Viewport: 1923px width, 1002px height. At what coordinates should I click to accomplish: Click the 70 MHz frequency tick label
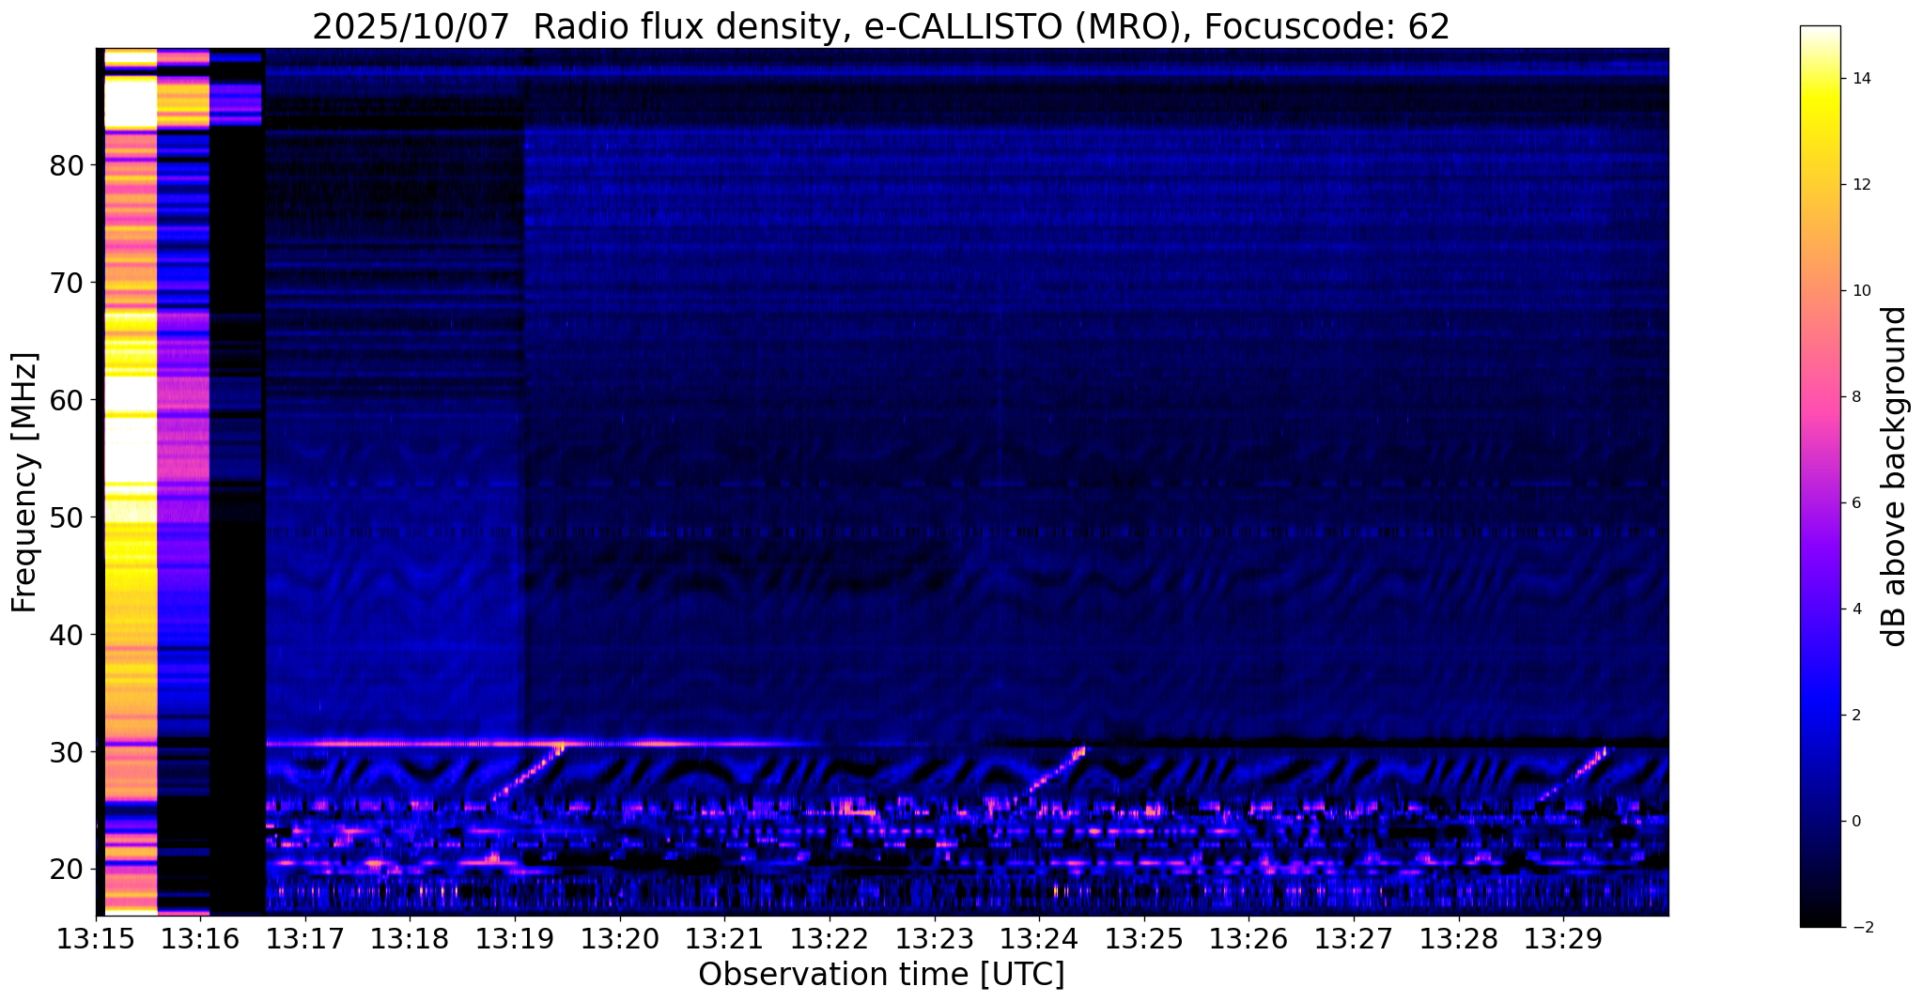click(x=67, y=283)
